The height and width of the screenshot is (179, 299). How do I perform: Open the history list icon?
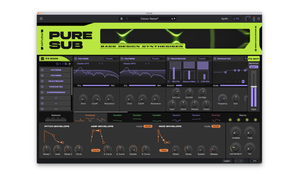241,161
